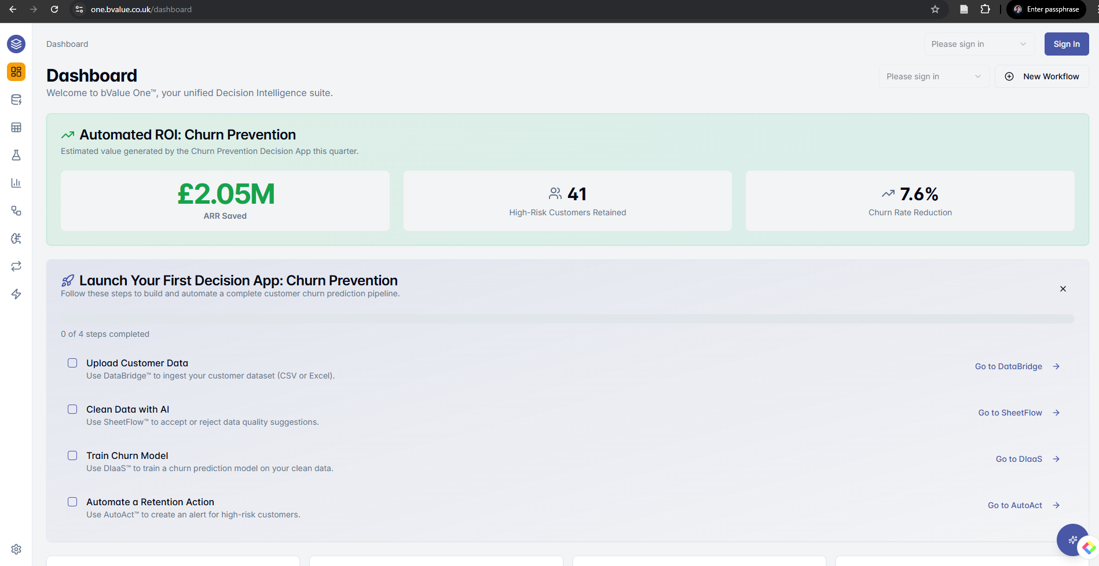Tick the Train Churn Model checkbox
The width and height of the screenshot is (1099, 566).
[72, 455]
